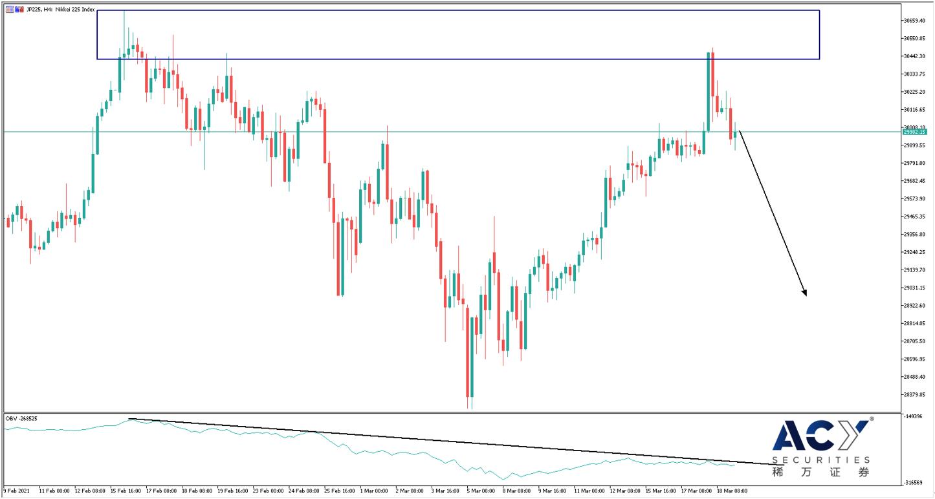Click the '17 Feb 00:00' time axis label
The width and height of the screenshot is (935, 499).
[x=161, y=491]
